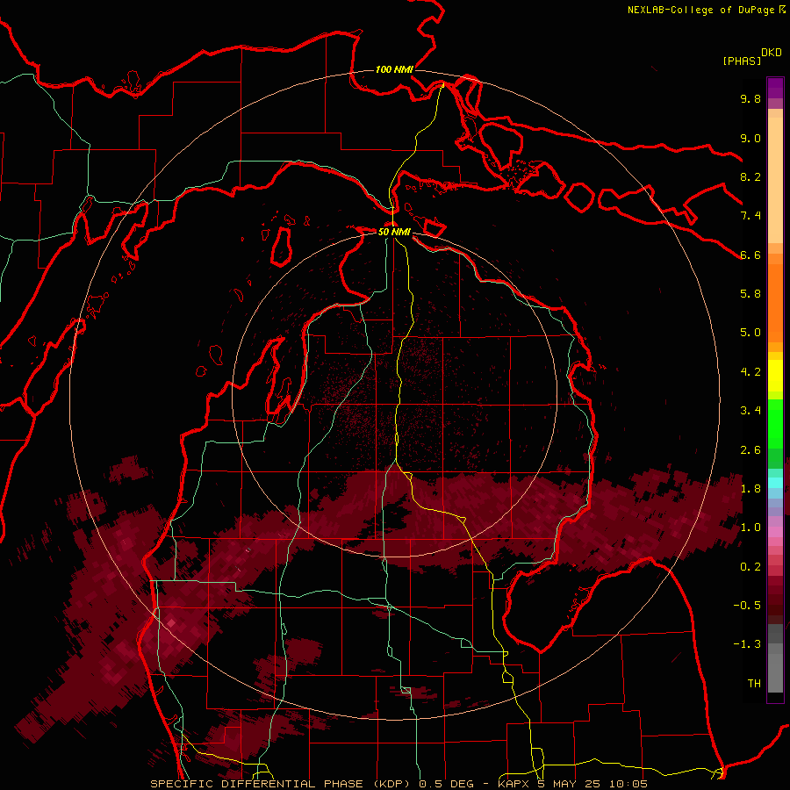Select the 1.0 scale value

750,527
